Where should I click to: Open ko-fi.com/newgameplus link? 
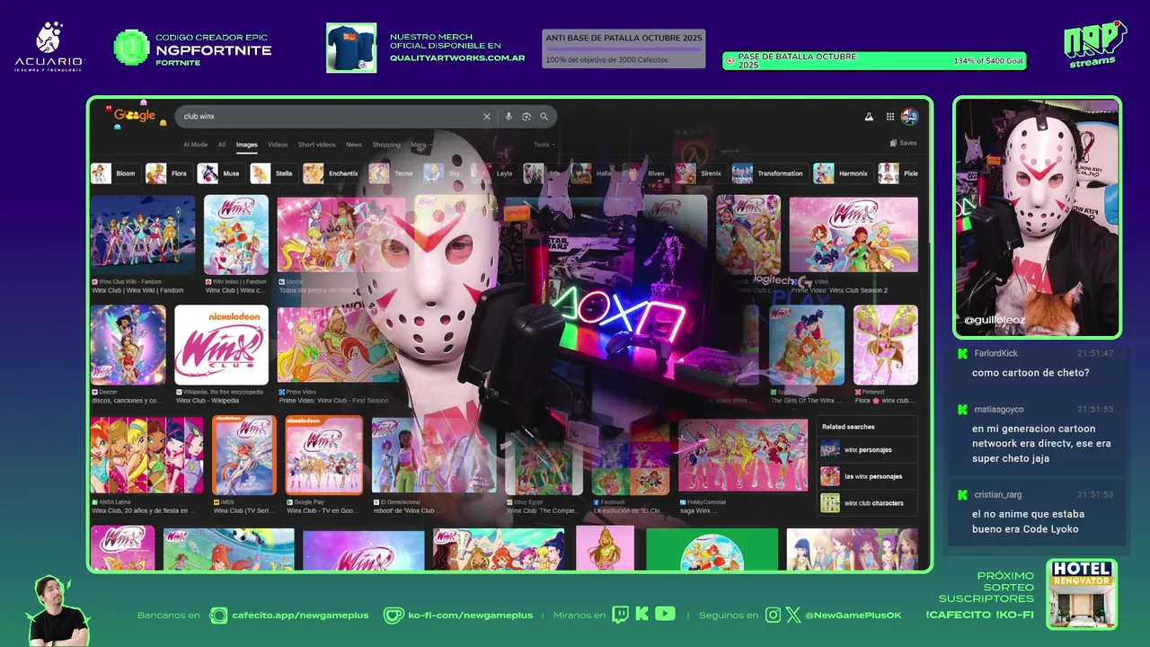[x=470, y=616]
